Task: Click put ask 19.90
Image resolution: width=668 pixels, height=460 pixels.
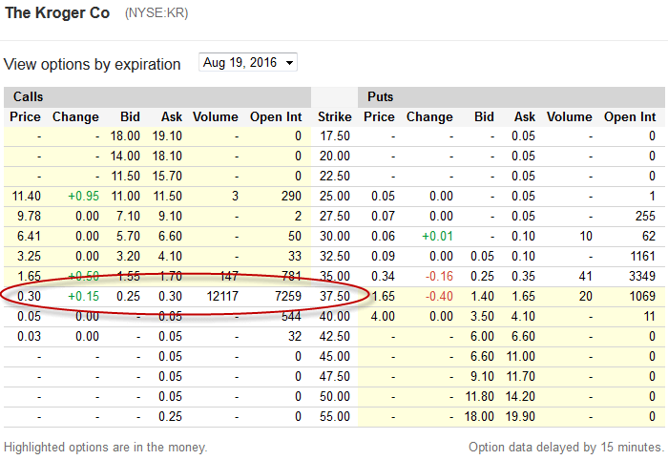Action: pos(520,416)
